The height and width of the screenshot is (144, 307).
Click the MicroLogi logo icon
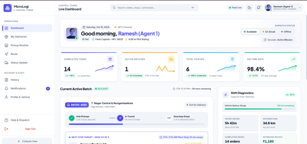click(x=8, y=8)
